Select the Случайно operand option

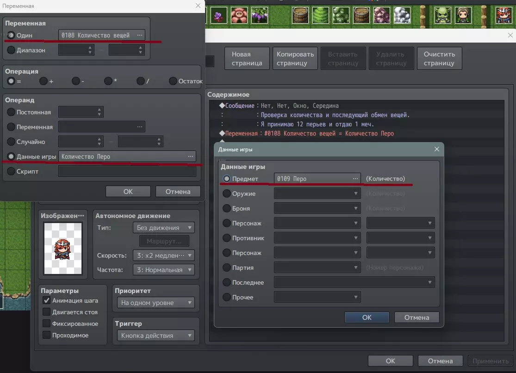tap(11, 142)
